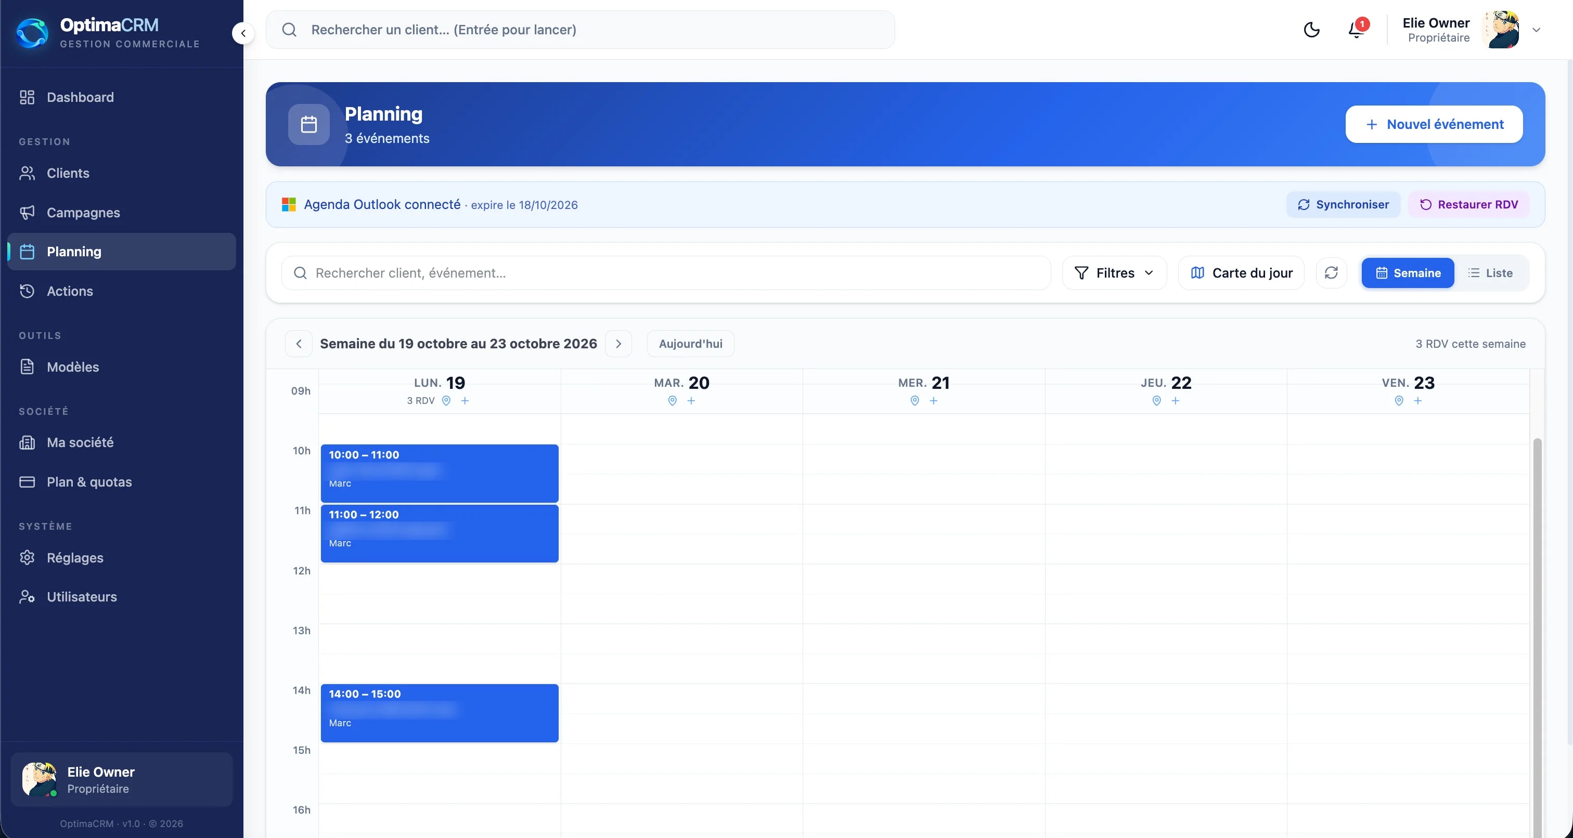Click the map pin icon under Jeu. 22

coord(1156,401)
